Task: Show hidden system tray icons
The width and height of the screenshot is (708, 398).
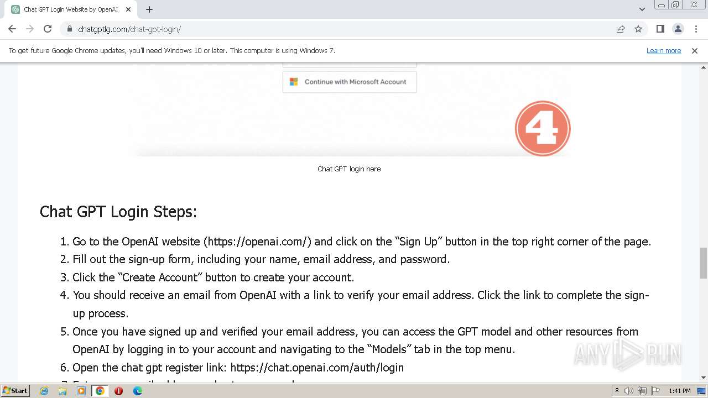Action: pos(617,391)
